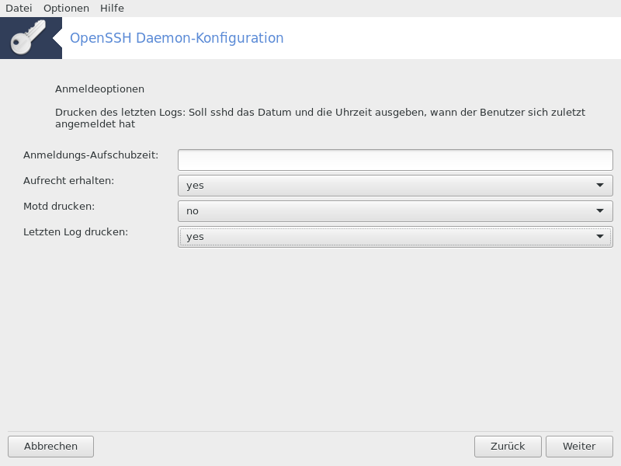Open the Hilfe menu
This screenshot has width=621, height=466.
coord(112,9)
